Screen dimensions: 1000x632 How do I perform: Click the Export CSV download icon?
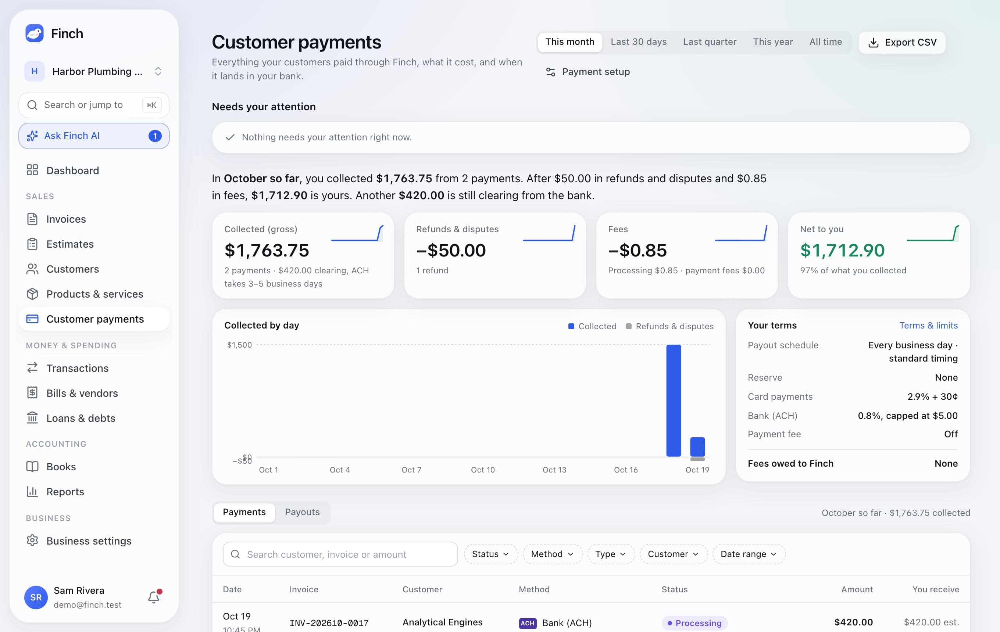[x=873, y=42]
